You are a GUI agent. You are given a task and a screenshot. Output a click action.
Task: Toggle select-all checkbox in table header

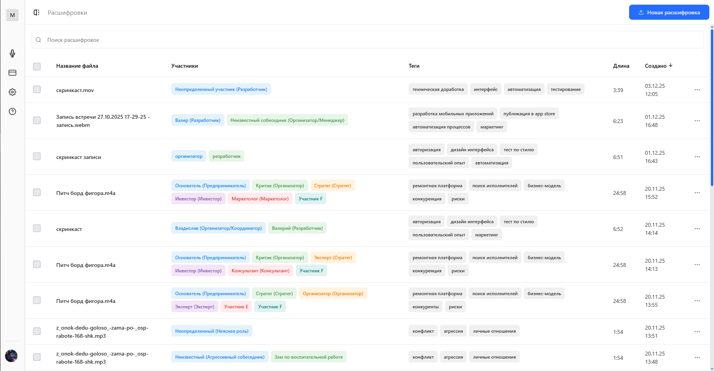(37, 67)
